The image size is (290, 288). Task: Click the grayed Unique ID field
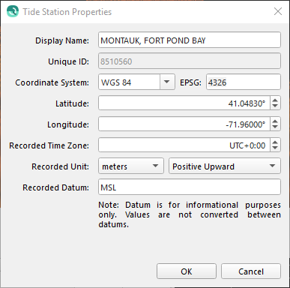[190, 61]
